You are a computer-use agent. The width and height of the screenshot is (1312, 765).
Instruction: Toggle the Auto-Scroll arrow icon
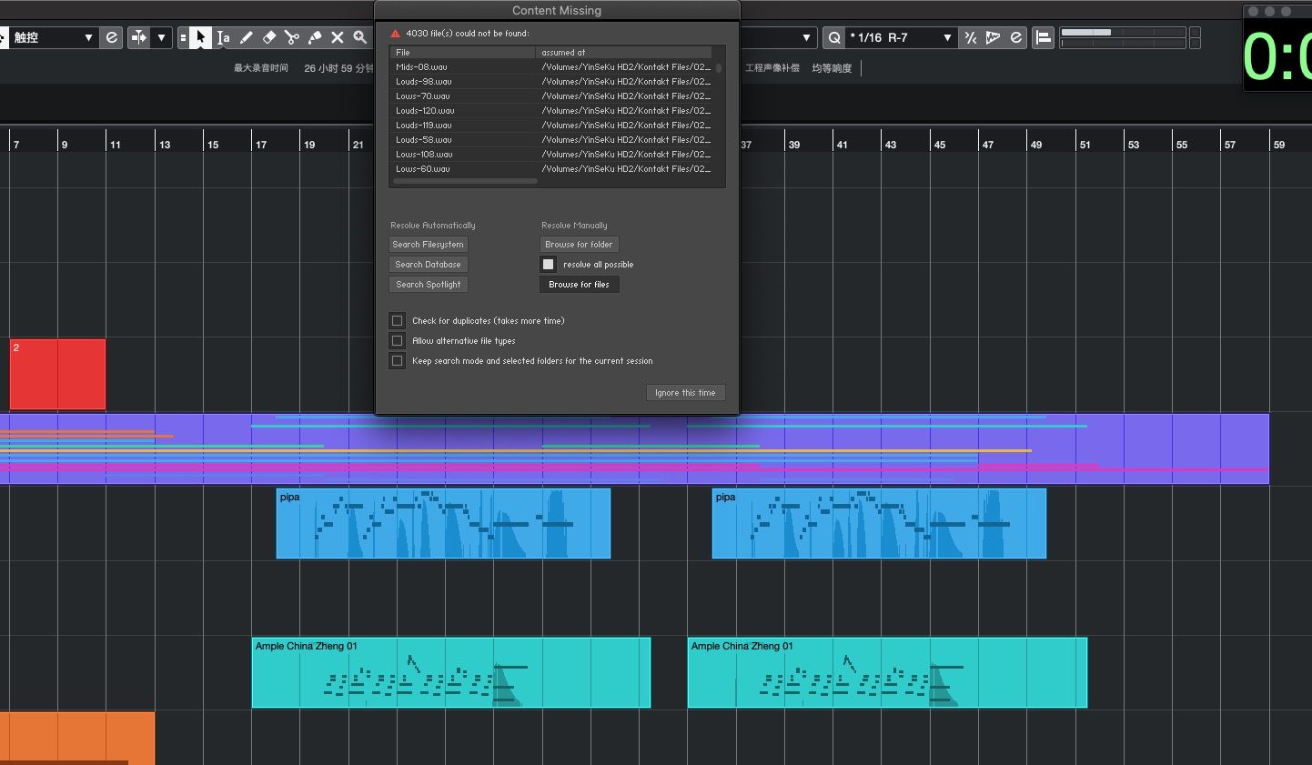(x=139, y=37)
